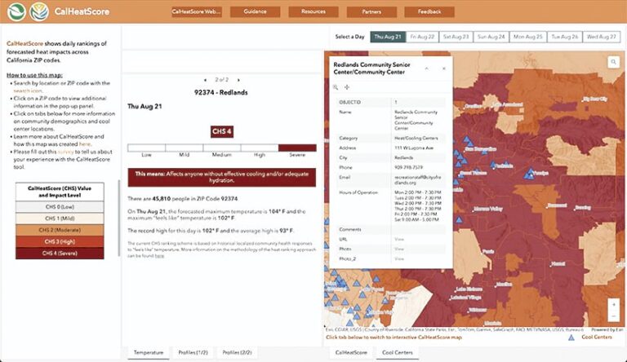Click the green leaf CalHeatScore logo
The image size is (627, 362).
(x=16, y=11)
